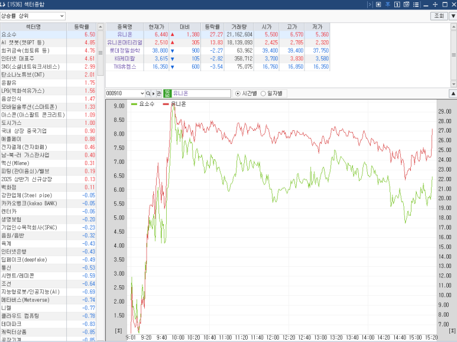Image resolution: width=457 pixels, height=342 pixels.
Task: Click the 유니온 stock name input field
Action: coord(201,93)
